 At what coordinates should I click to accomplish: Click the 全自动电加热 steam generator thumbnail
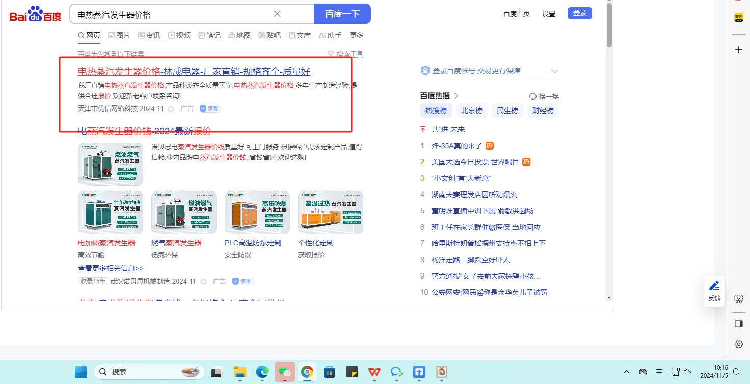click(111, 212)
